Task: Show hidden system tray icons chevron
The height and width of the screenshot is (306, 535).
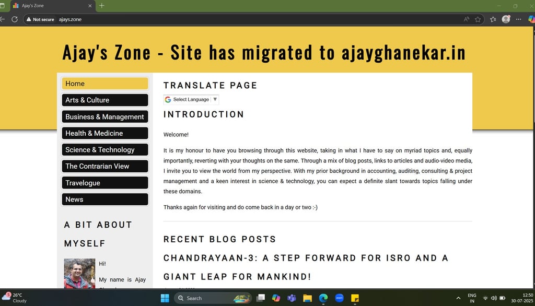Action: (x=458, y=298)
